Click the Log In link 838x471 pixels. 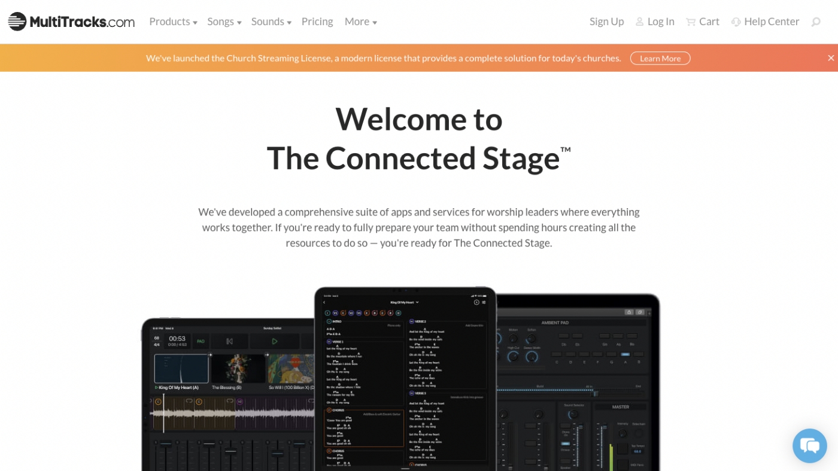point(655,22)
